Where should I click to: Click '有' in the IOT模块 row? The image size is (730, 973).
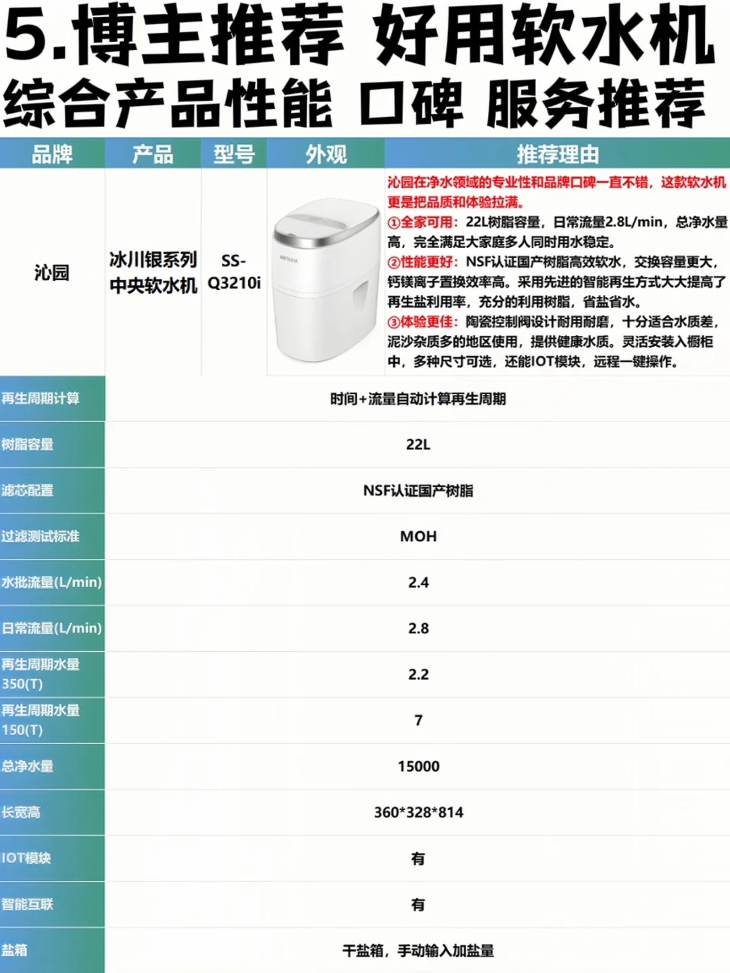418,858
